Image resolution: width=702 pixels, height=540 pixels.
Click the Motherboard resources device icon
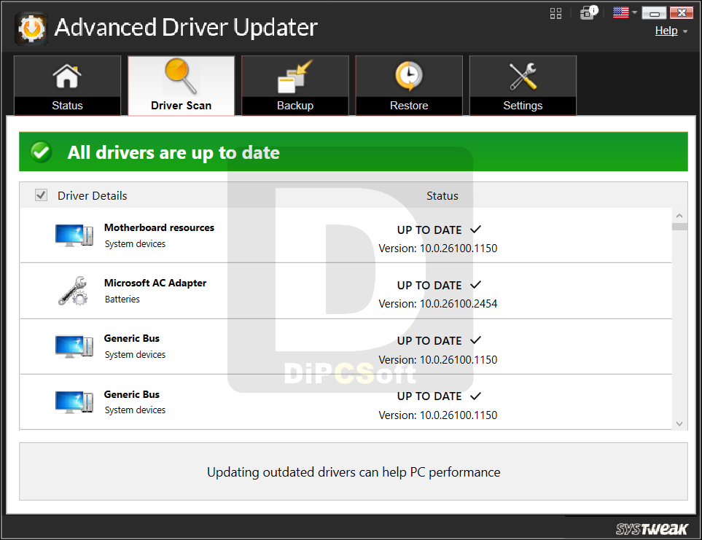pyautogui.click(x=74, y=235)
